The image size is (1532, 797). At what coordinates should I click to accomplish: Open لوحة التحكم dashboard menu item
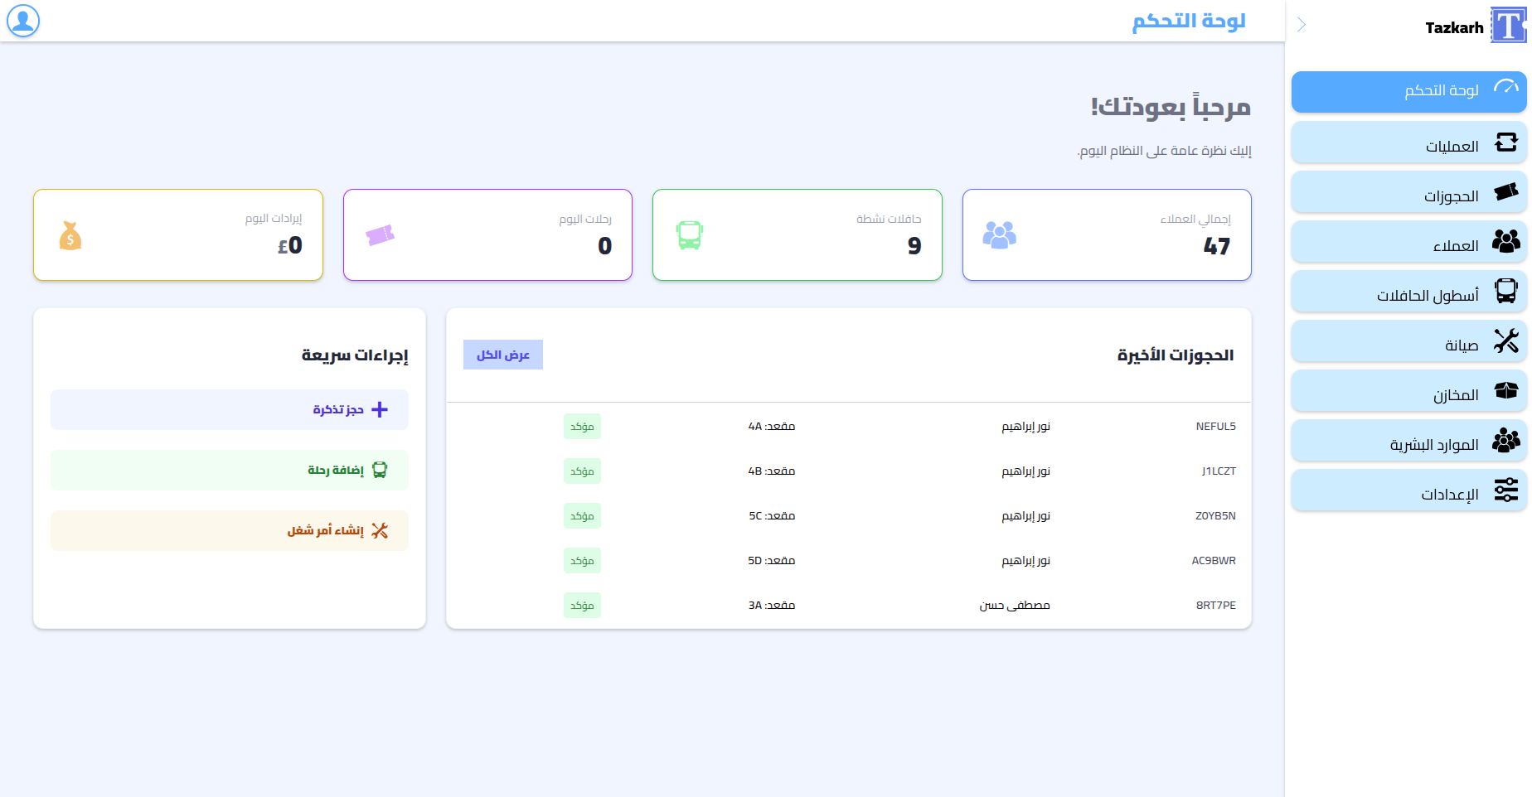1408,91
